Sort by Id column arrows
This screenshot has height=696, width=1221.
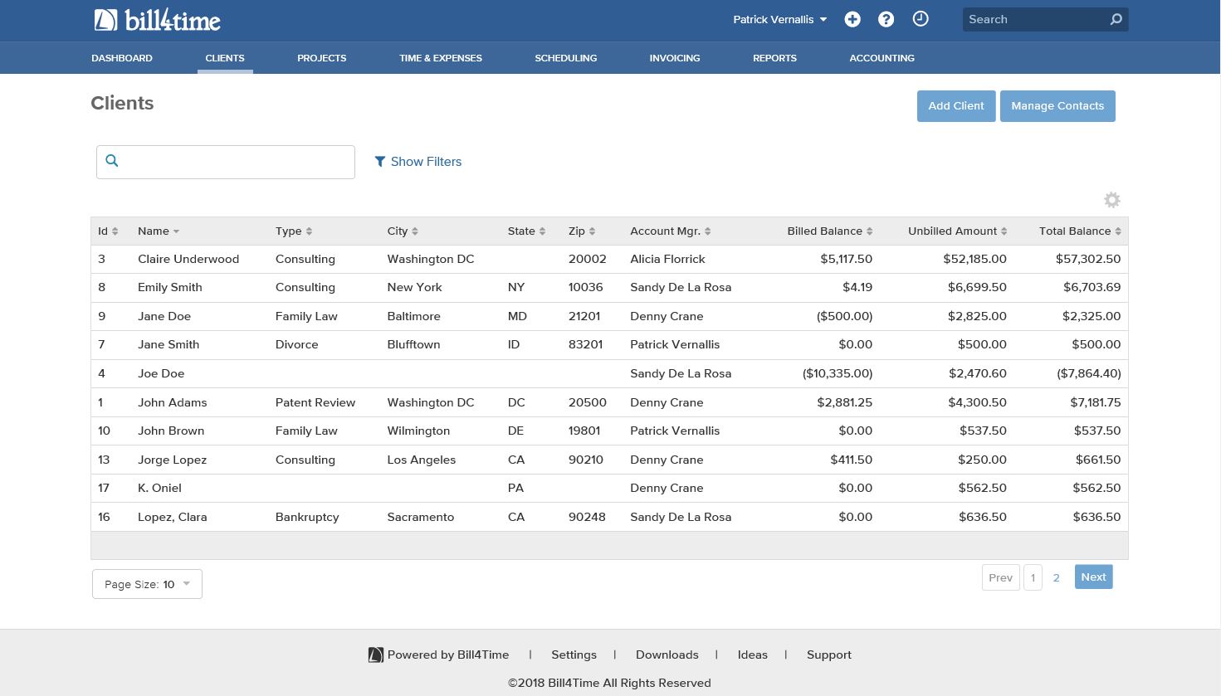pyautogui.click(x=115, y=231)
